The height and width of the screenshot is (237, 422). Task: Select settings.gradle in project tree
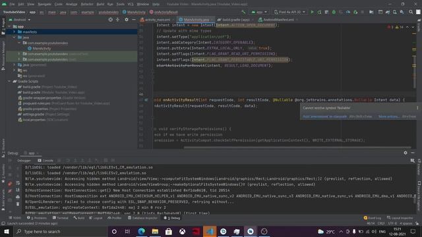click(x=34, y=114)
